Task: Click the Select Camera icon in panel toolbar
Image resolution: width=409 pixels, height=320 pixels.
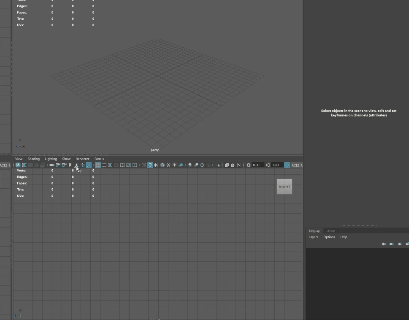Action: pos(51,165)
